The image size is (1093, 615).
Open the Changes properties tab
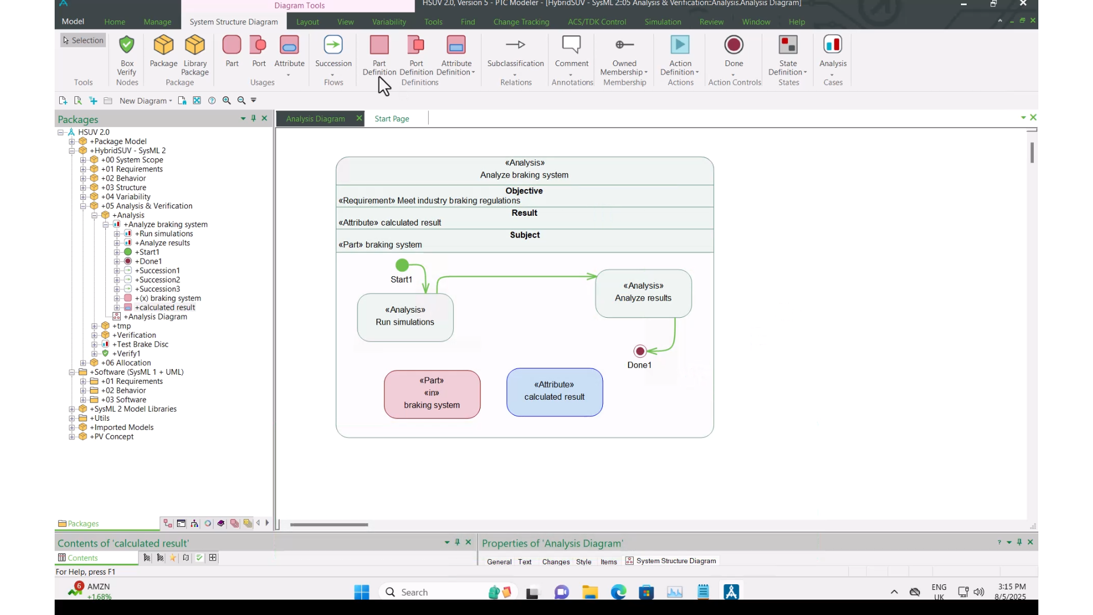(556, 561)
